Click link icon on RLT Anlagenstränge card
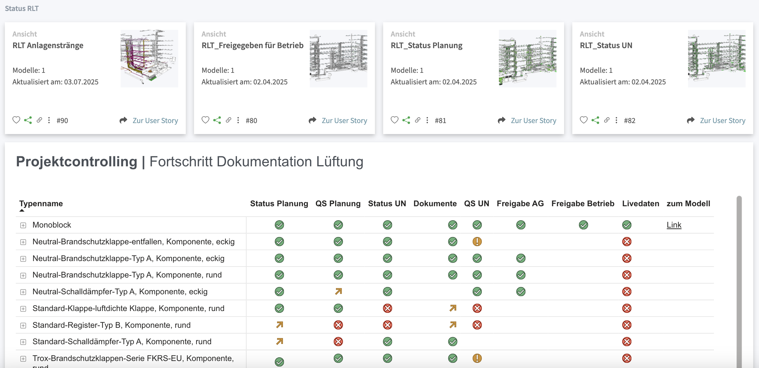The width and height of the screenshot is (759, 368). tap(39, 120)
